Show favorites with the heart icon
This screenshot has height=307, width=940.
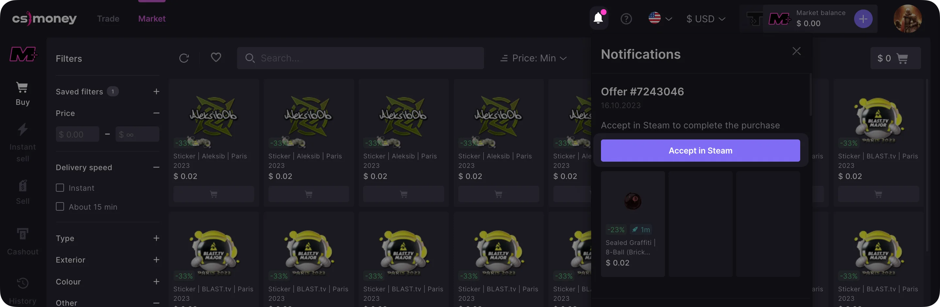click(216, 58)
